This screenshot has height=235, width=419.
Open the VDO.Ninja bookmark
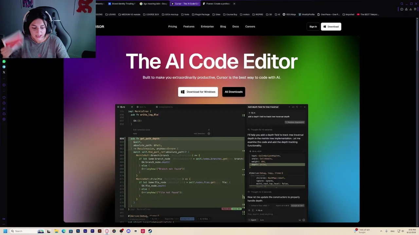click(289, 14)
